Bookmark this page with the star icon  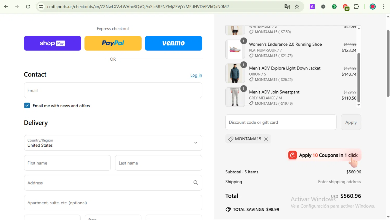click(x=297, y=7)
